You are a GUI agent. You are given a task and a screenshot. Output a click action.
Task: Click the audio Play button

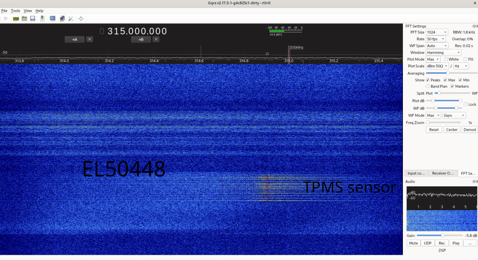point(456,243)
